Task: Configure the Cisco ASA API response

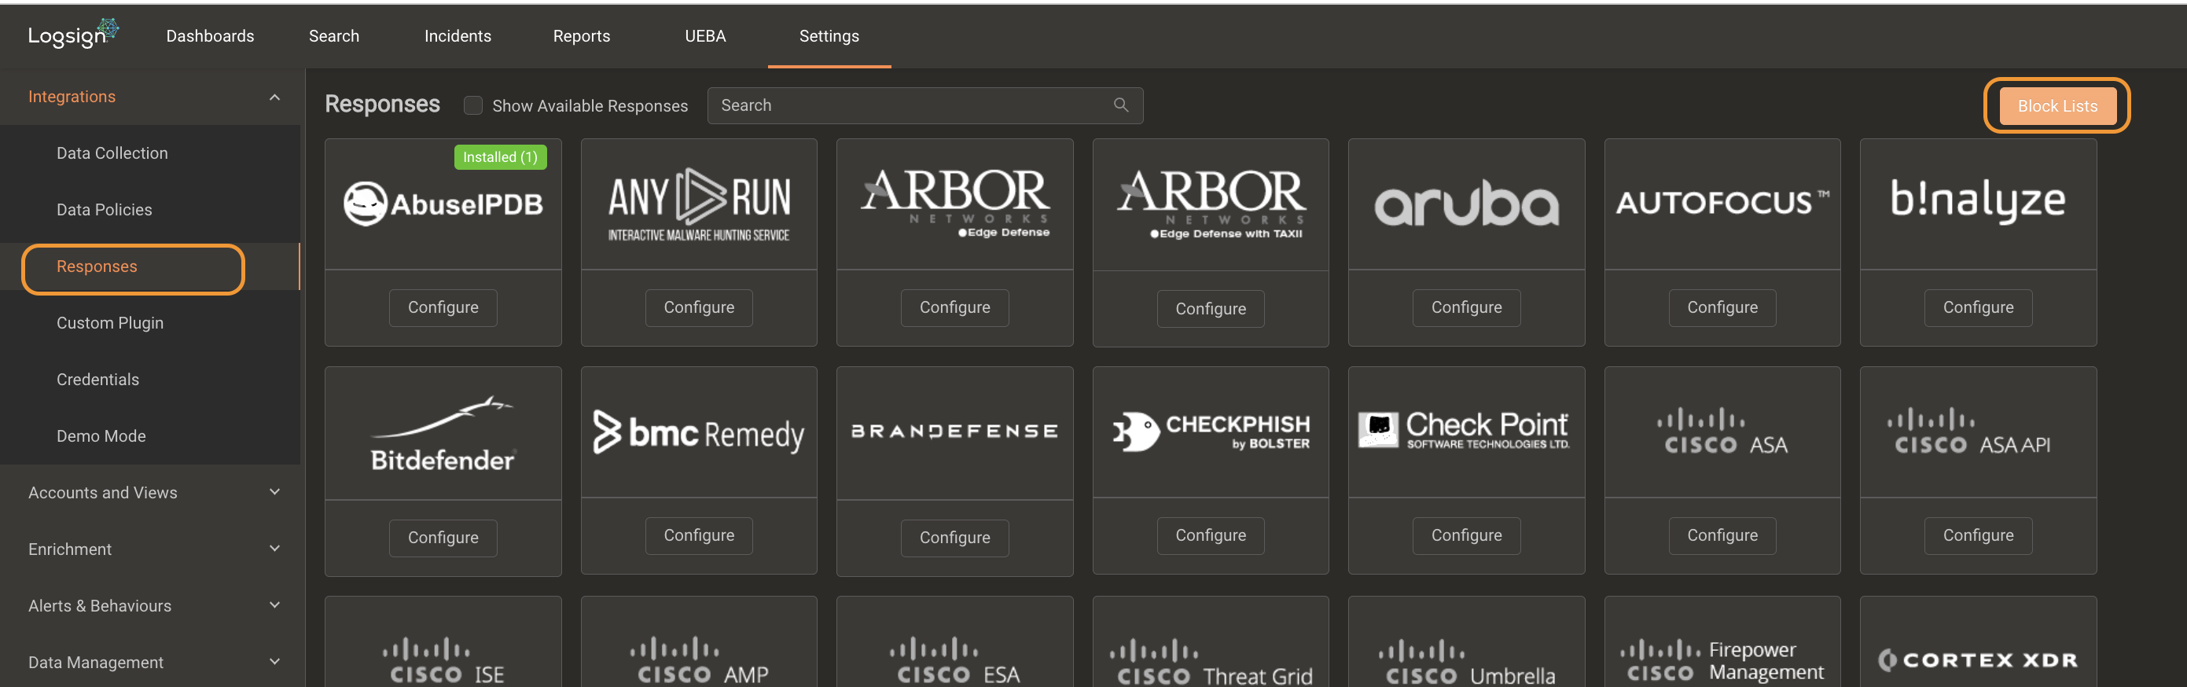Action: [x=1977, y=535]
